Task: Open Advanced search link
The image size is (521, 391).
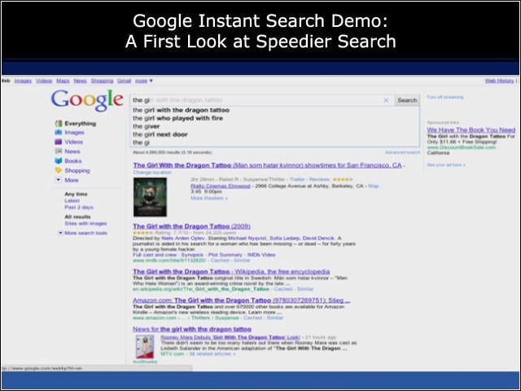Action: [403, 152]
